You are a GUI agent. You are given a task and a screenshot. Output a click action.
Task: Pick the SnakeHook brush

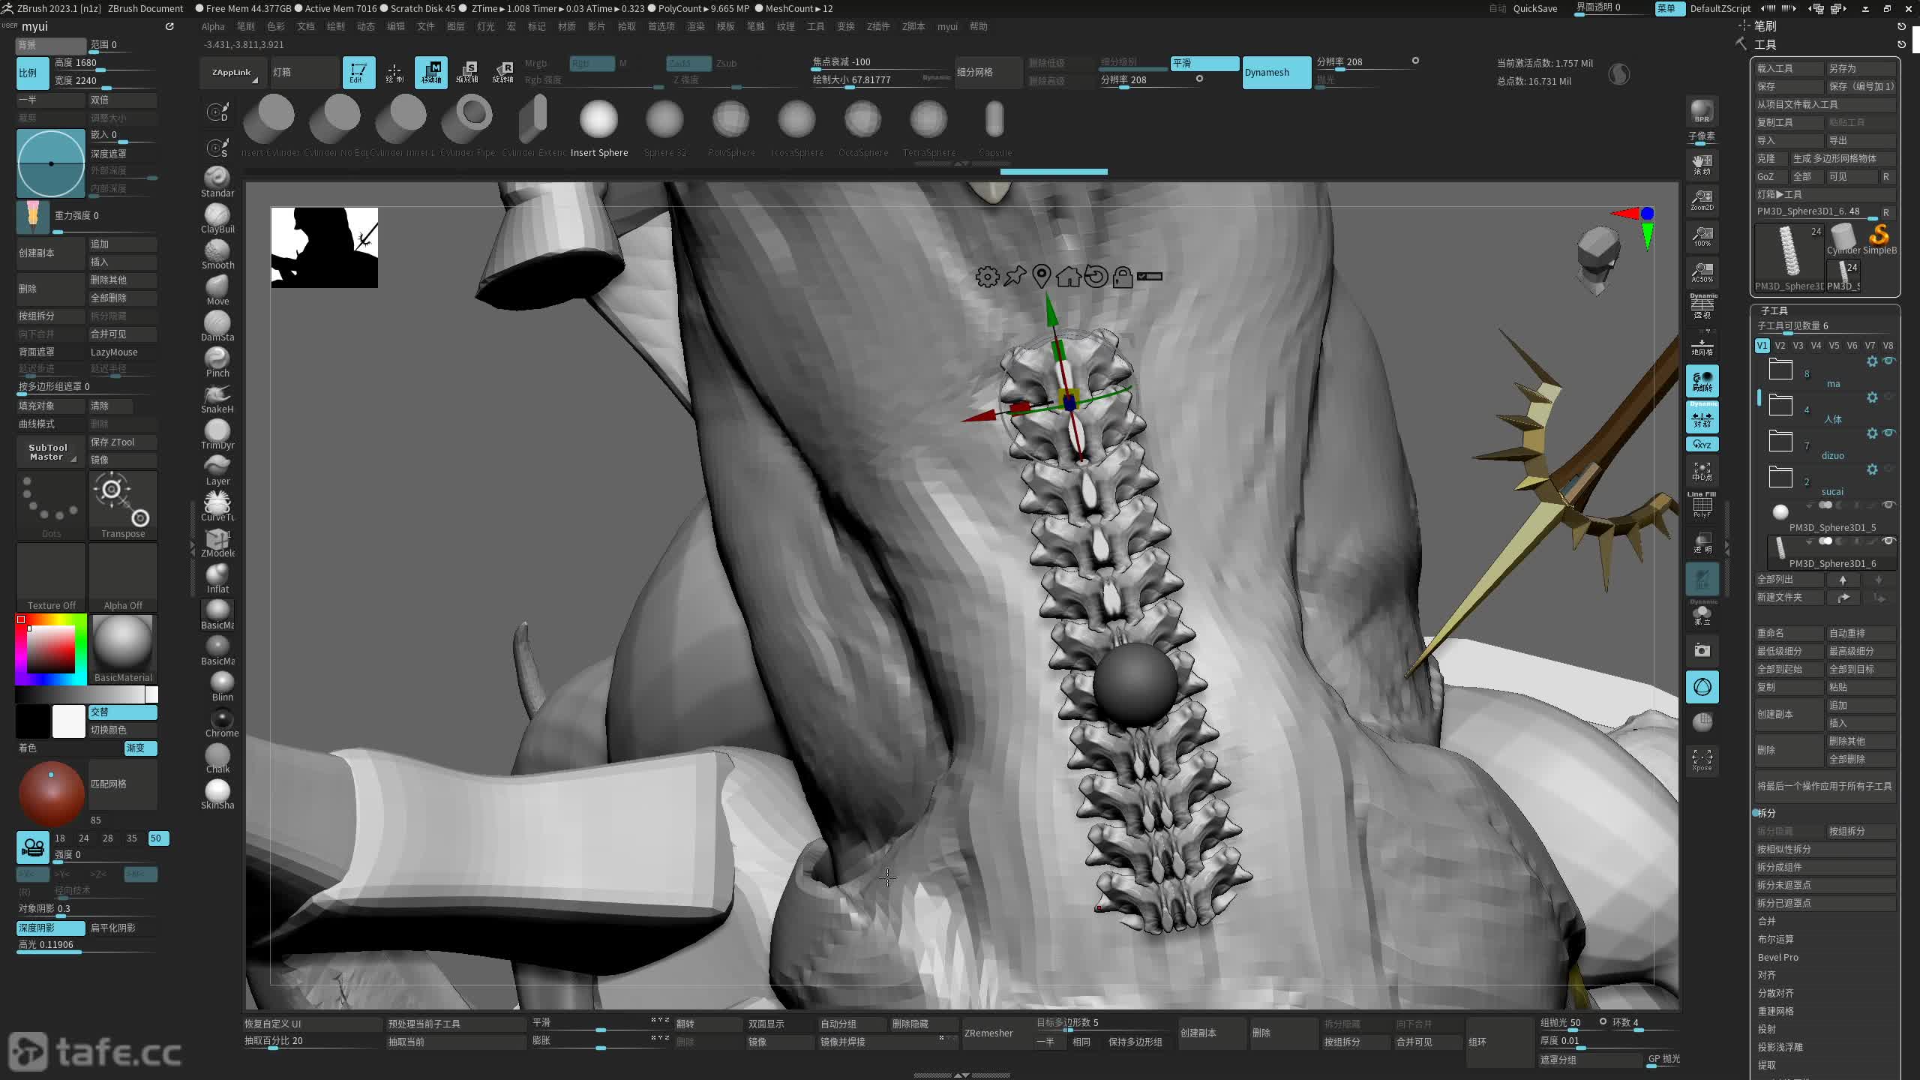click(x=217, y=395)
